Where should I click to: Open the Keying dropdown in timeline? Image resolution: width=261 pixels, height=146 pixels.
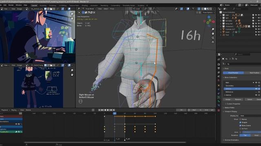[15, 110]
